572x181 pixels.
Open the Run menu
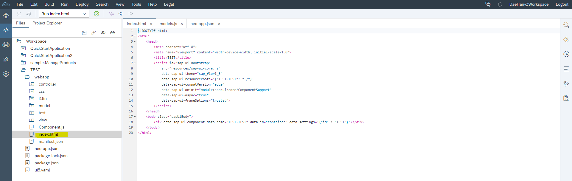[65, 4]
